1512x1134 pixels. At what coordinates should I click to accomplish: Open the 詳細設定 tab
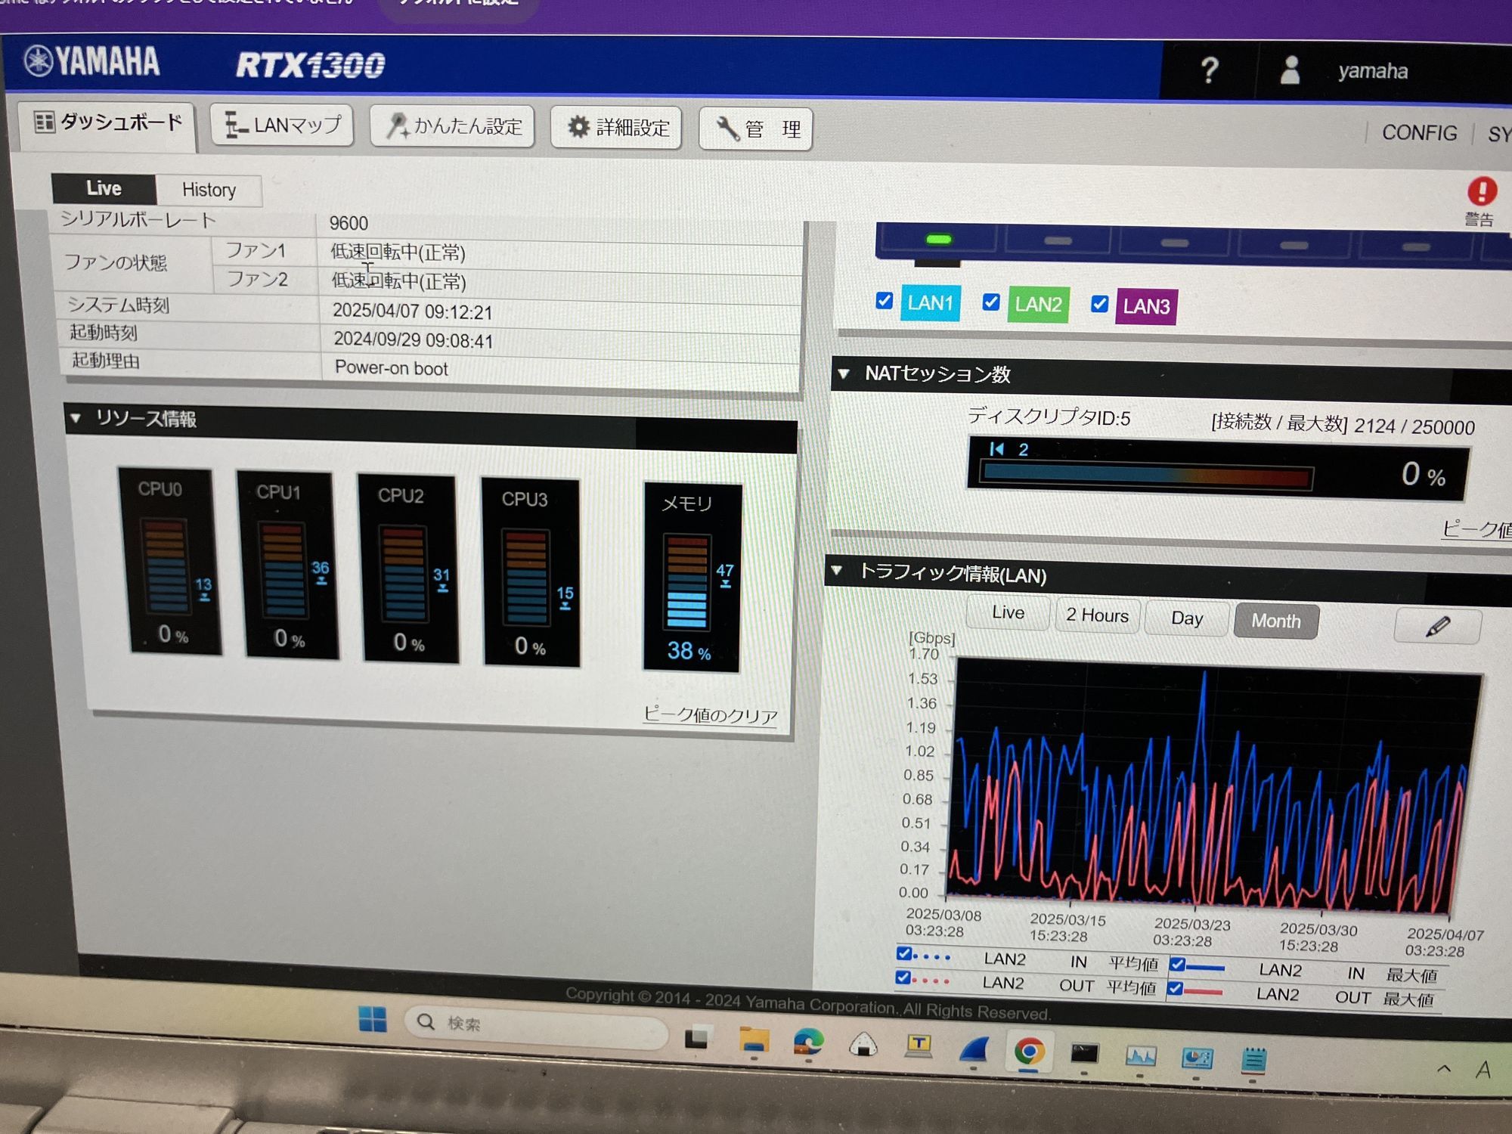pos(617,128)
